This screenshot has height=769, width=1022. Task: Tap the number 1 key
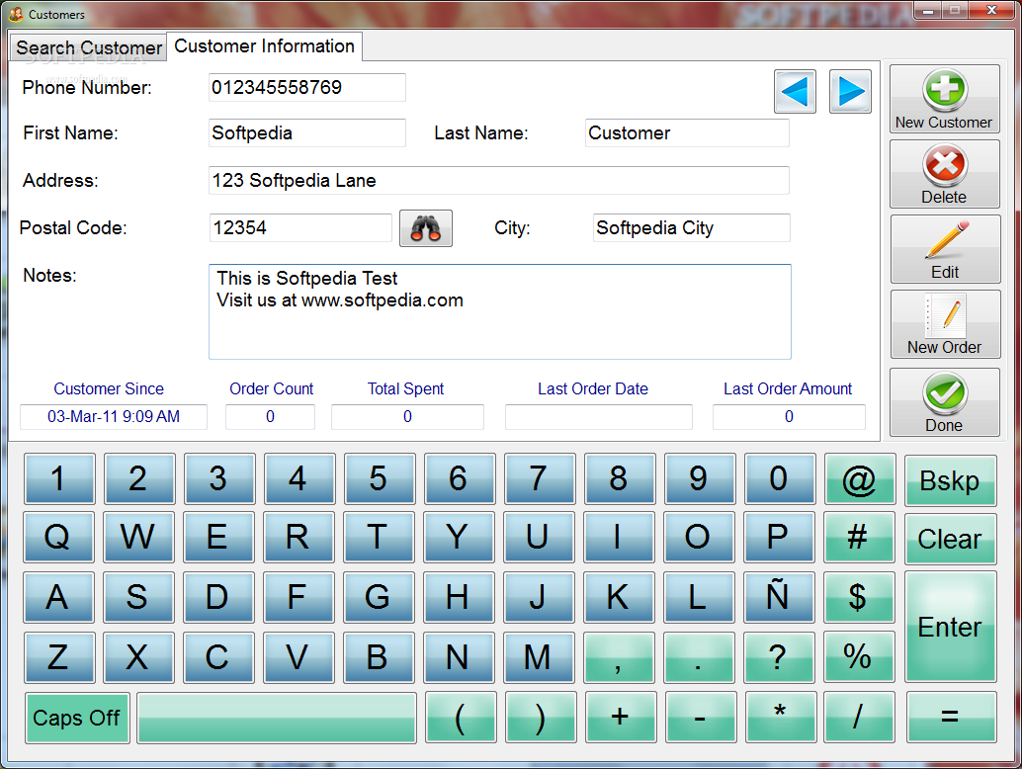pyautogui.click(x=59, y=479)
